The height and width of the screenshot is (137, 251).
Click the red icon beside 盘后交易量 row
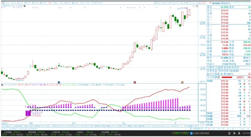(249, 74)
